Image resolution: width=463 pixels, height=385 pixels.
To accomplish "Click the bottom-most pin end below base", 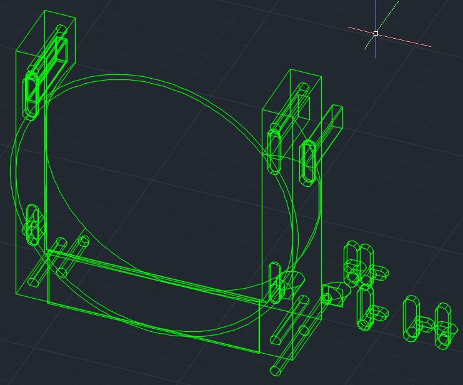I will click(x=274, y=371).
